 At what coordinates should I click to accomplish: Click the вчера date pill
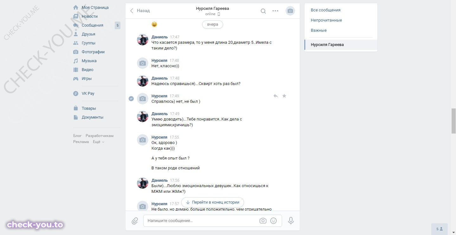pos(213,24)
